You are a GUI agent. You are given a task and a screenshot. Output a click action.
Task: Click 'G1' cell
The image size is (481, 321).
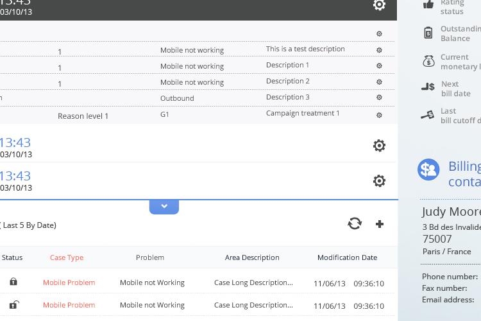(165, 114)
